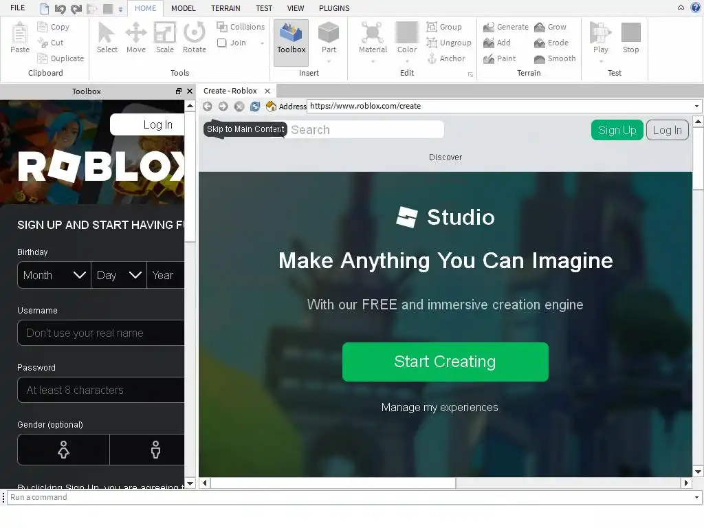Click the Redo arrow in title bar
This screenshot has width=704, height=528.
click(76, 8)
